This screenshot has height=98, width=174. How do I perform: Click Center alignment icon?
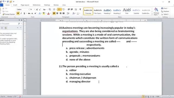click(57, 13)
